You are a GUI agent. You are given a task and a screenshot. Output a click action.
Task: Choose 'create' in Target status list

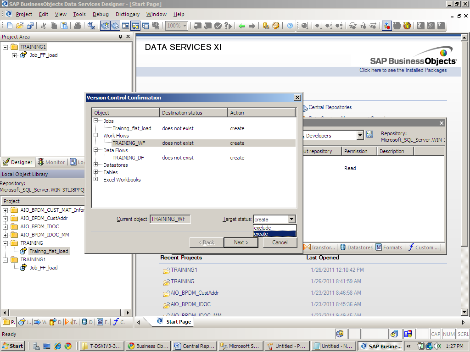274,234
